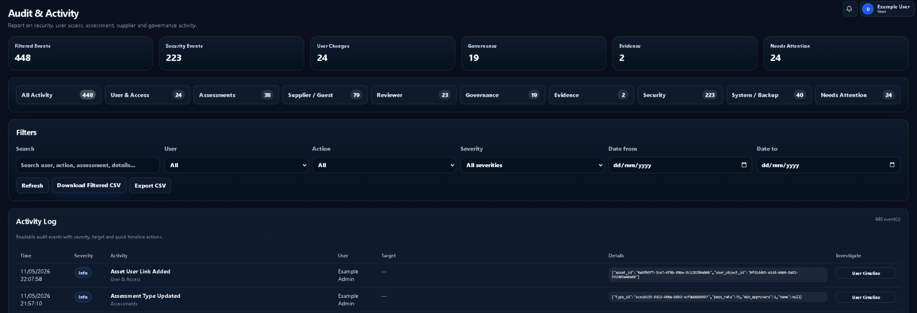Expand the User filter dropdown
Image resolution: width=917 pixels, height=313 pixels.
(236, 165)
